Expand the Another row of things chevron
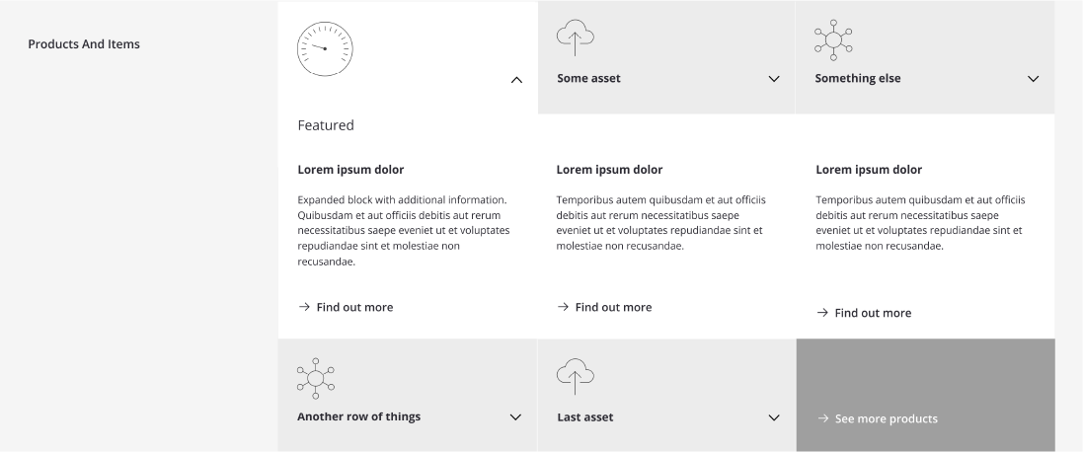 coord(515,416)
